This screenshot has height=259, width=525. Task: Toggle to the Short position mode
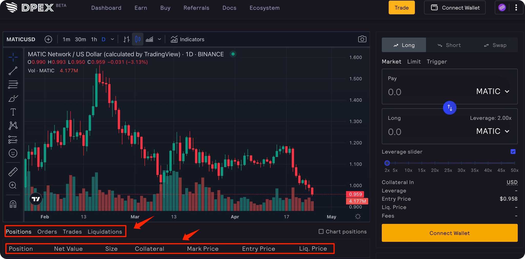(449, 45)
